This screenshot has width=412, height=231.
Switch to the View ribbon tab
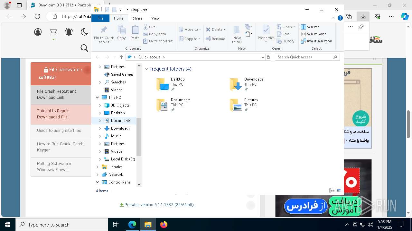pyautogui.click(x=155, y=18)
